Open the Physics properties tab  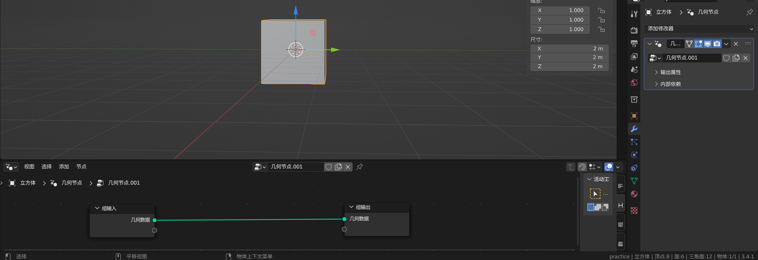(x=634, y=155)
